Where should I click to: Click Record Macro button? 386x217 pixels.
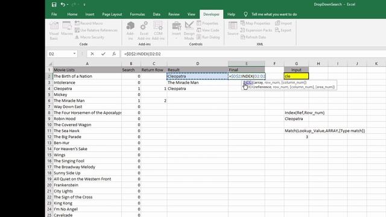point(89,23)
